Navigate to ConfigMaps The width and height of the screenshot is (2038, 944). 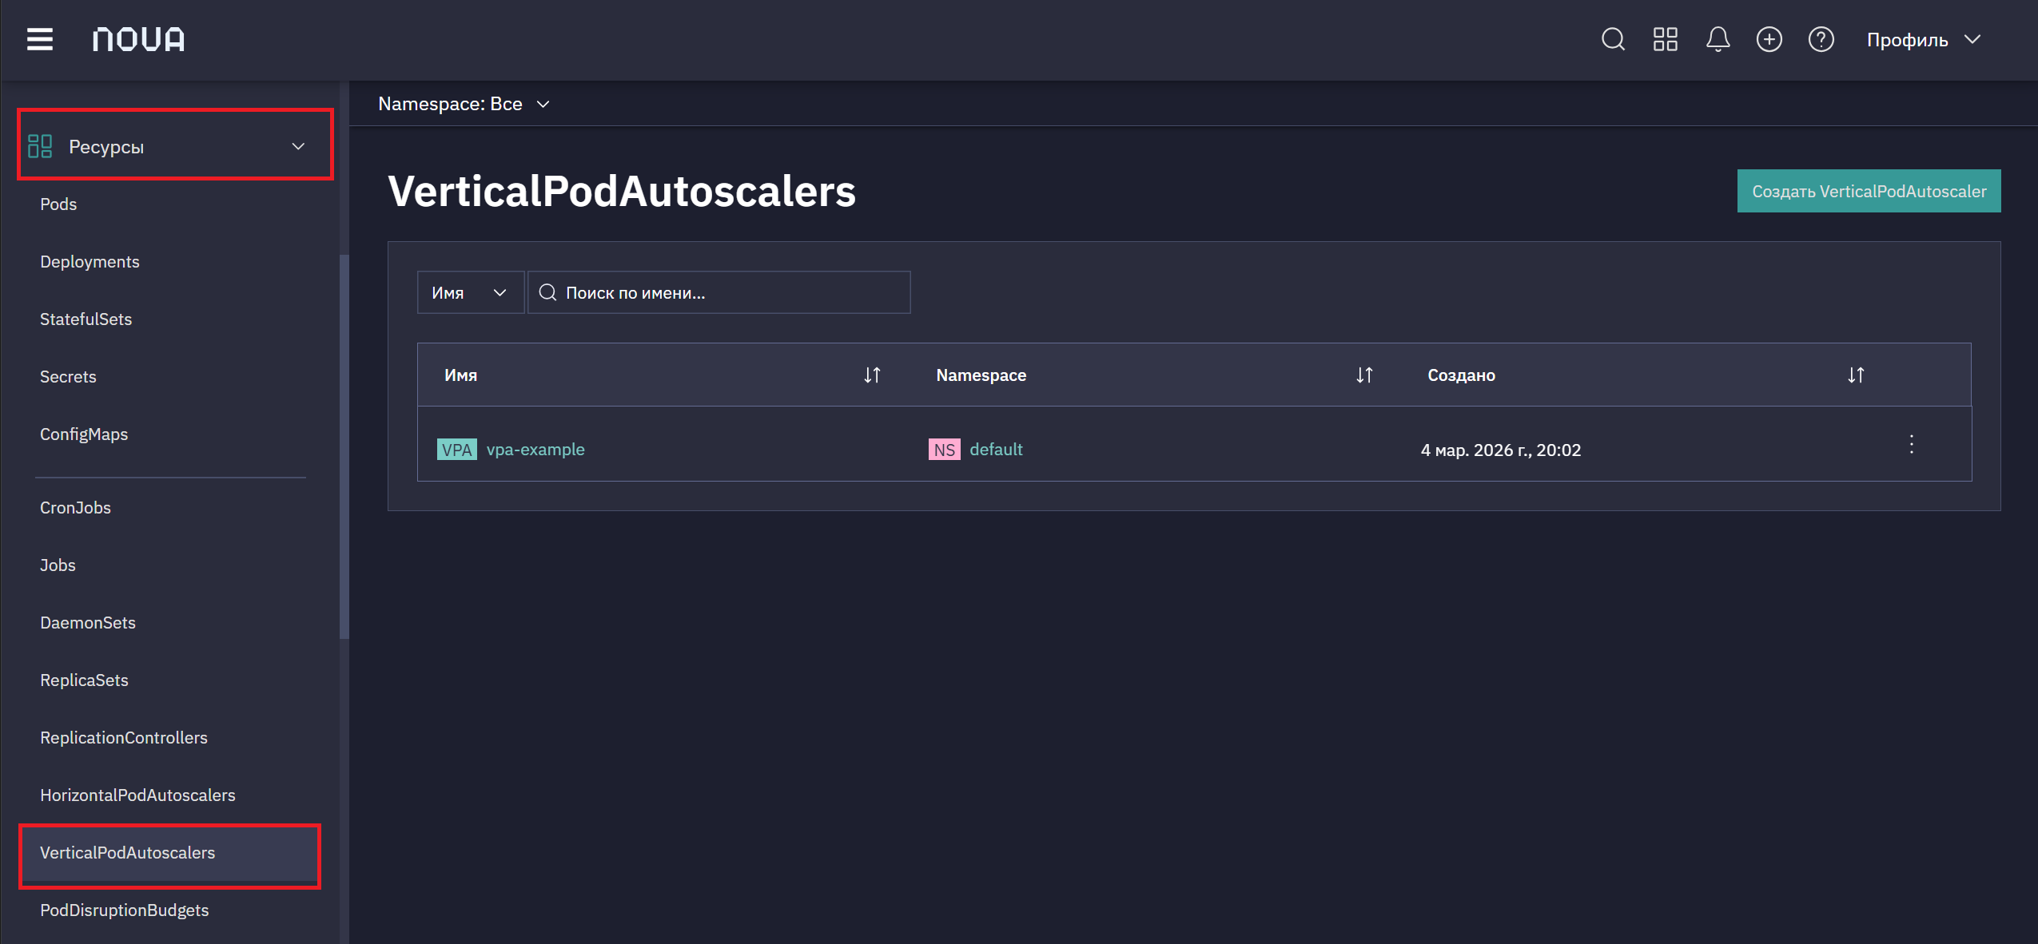pyautogui.click(x=84, y=434)
